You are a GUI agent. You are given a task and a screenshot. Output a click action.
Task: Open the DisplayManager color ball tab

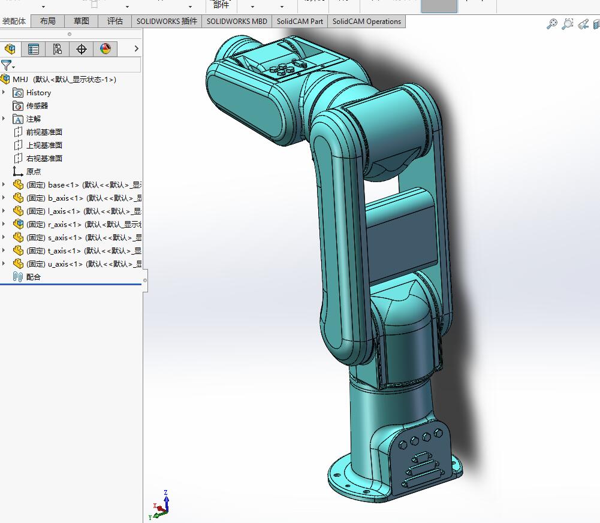(x=105, y=49)
